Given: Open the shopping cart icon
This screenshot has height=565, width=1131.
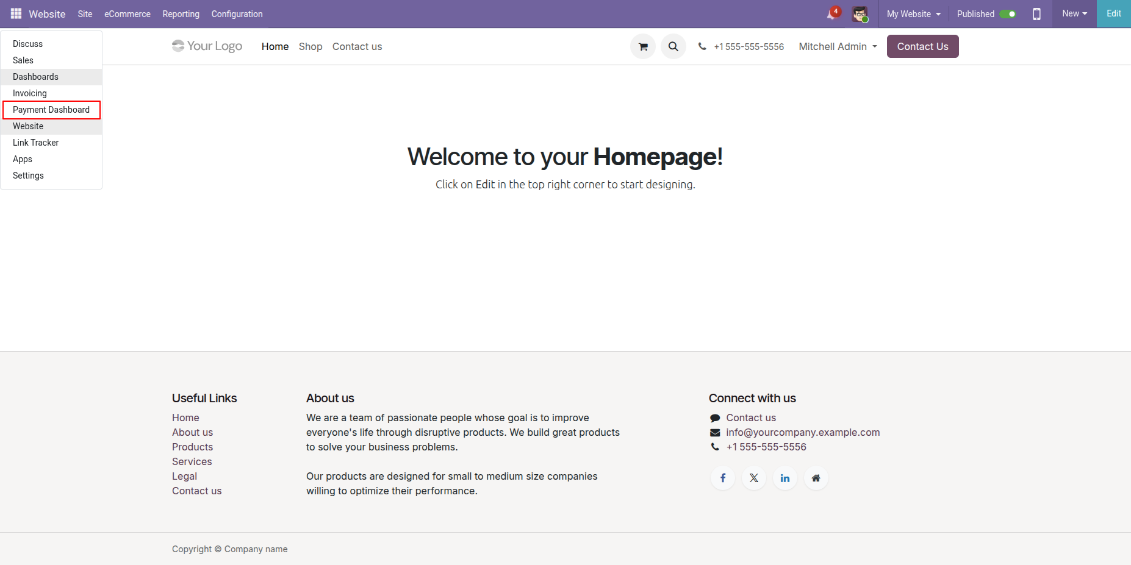Looking at the screenshot, I should click(643, 46).
